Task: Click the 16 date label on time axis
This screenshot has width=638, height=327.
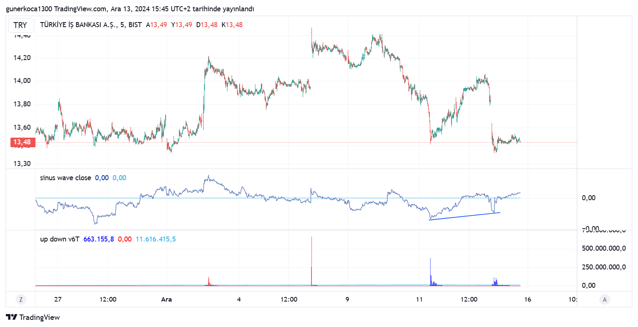Action: pyautogui.click(x=528, y=299)
